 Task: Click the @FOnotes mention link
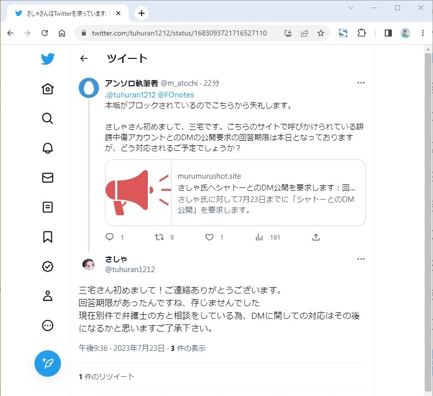tap(176, 95)
